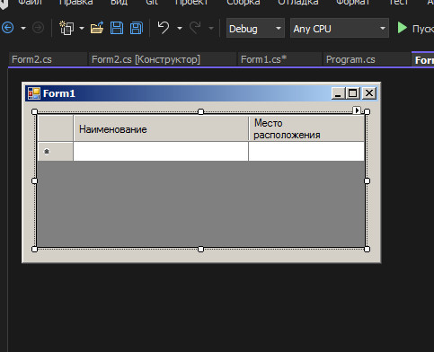Click the empty cell under Наименование

coord(161,152)
